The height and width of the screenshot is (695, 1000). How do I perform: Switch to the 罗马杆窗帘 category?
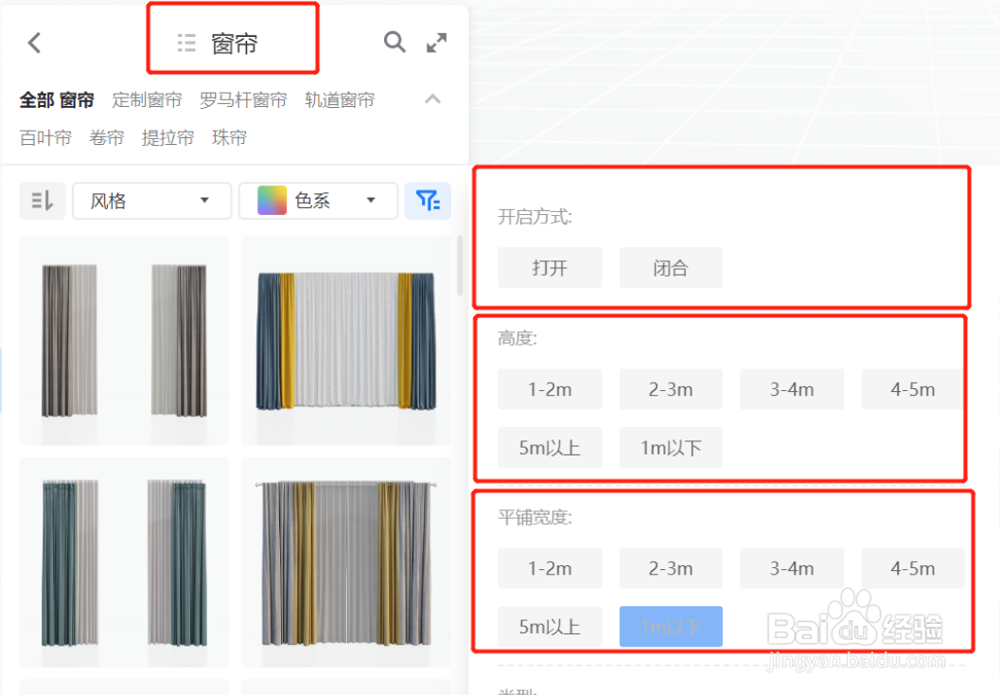point(243,99)
